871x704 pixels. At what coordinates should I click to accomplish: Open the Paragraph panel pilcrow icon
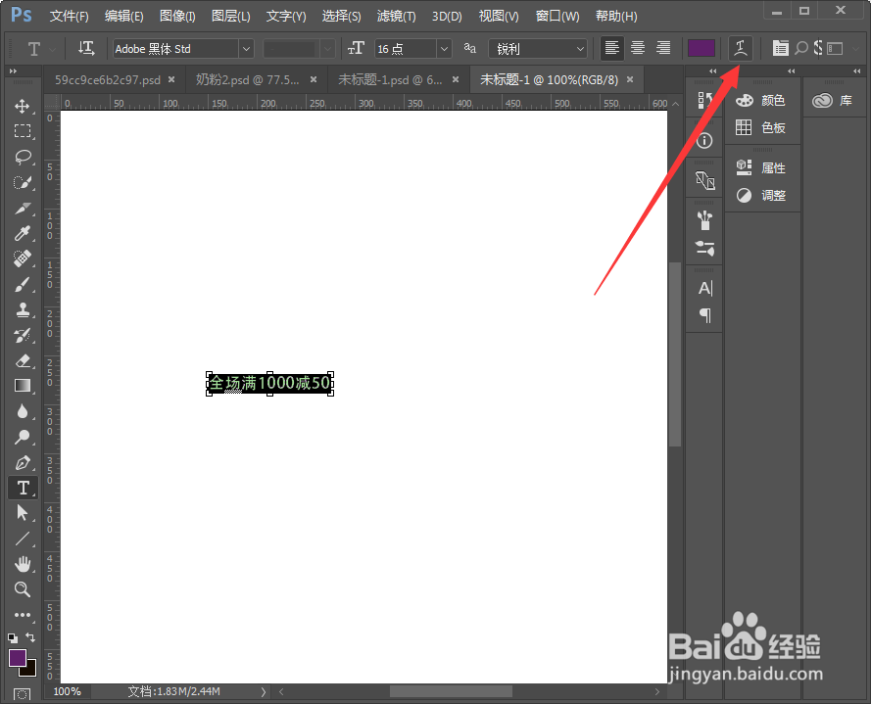(704, 315)
